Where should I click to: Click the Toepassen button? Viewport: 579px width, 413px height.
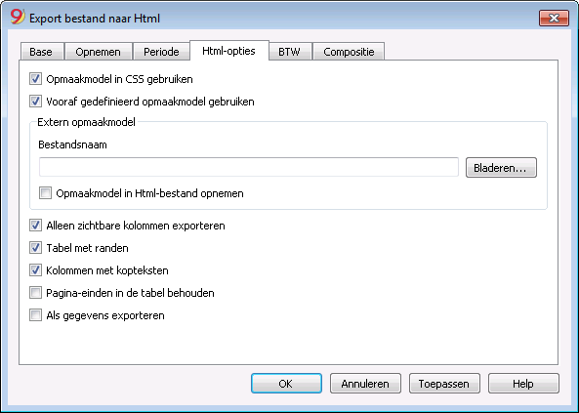(444, 384)
